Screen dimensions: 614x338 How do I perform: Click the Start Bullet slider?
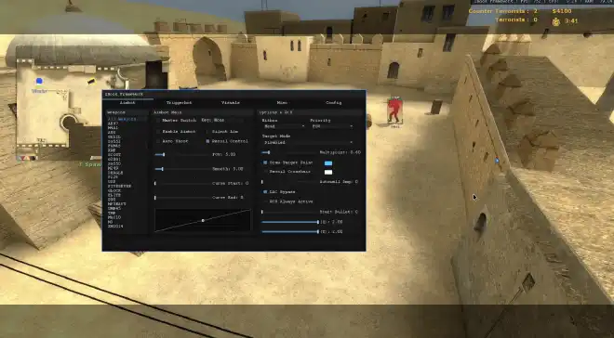coord(289,212)
